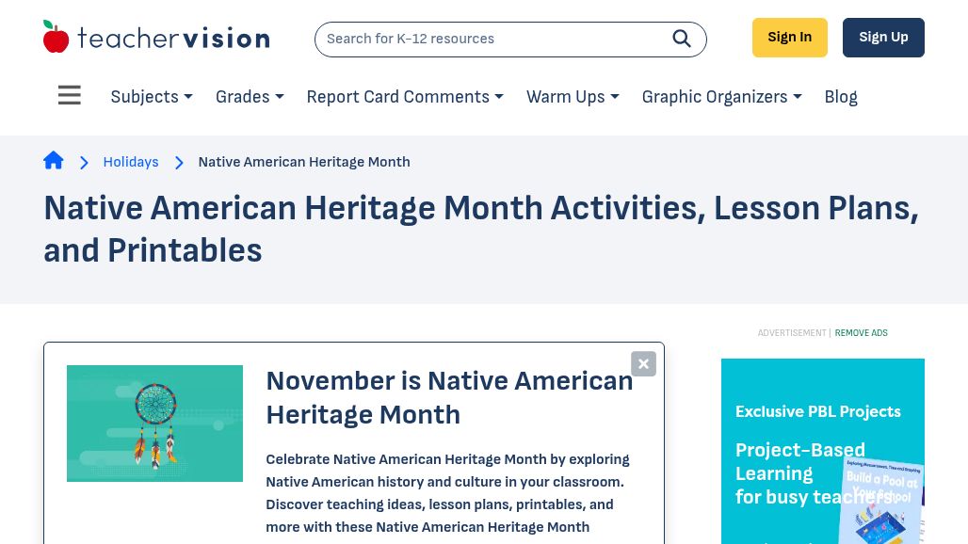Navigate to the Blog page
This screenshot has width=968, height=544.
tap(841, 97)
